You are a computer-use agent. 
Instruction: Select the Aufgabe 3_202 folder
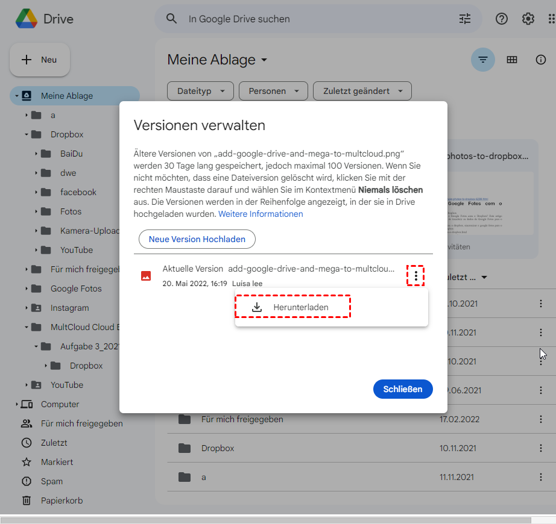(x=89, y=346)
